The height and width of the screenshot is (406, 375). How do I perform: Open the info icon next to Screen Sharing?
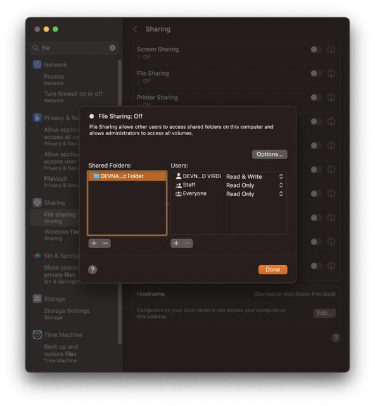click(x=331, y=49)
